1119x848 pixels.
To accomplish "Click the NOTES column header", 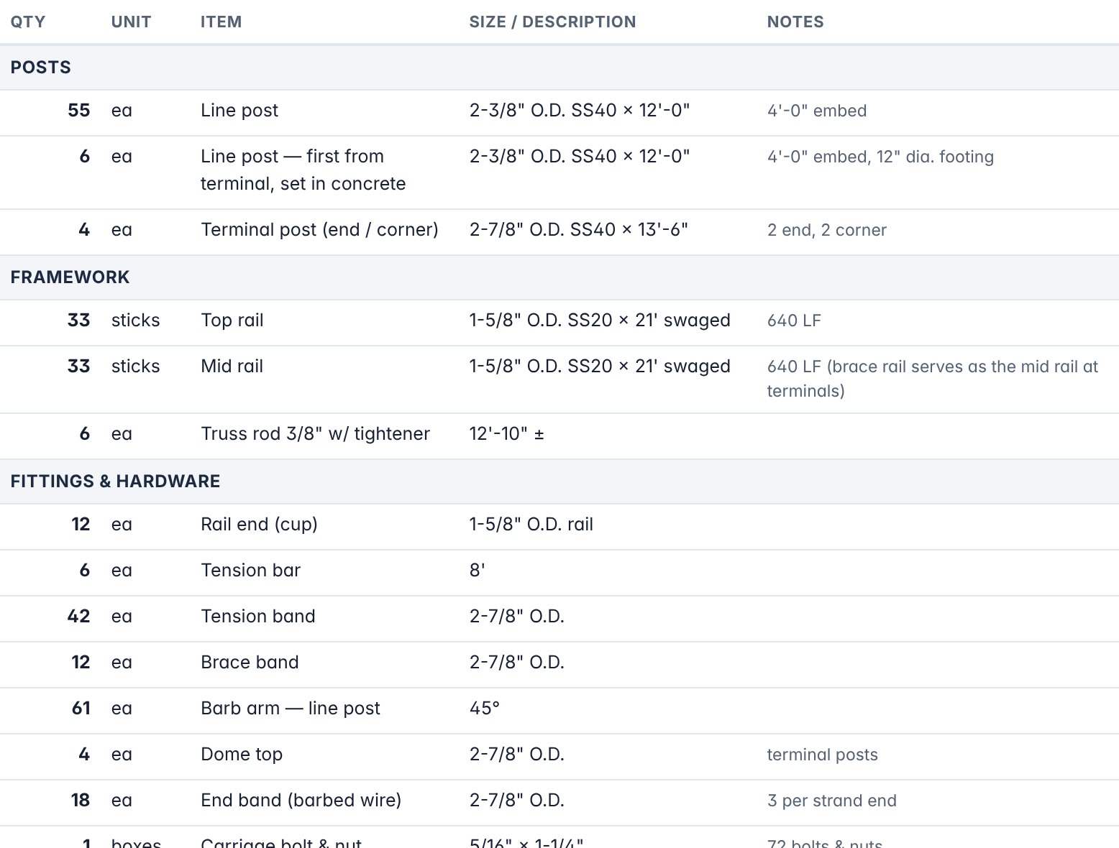I will click(795, 22).
